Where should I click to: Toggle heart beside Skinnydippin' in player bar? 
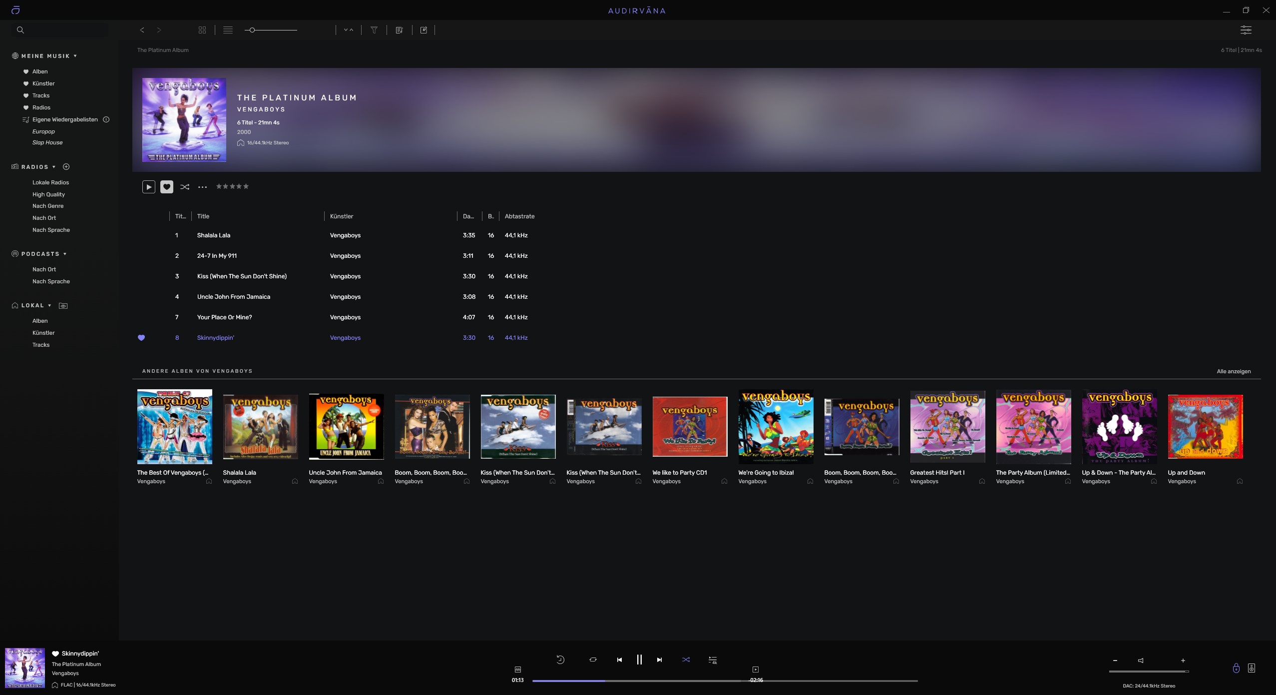[55, 654]
